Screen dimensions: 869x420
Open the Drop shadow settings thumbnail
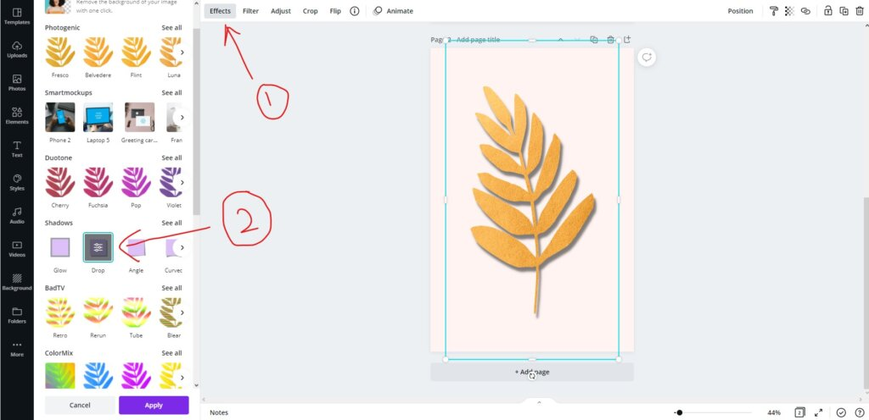[x=98, y=247]
